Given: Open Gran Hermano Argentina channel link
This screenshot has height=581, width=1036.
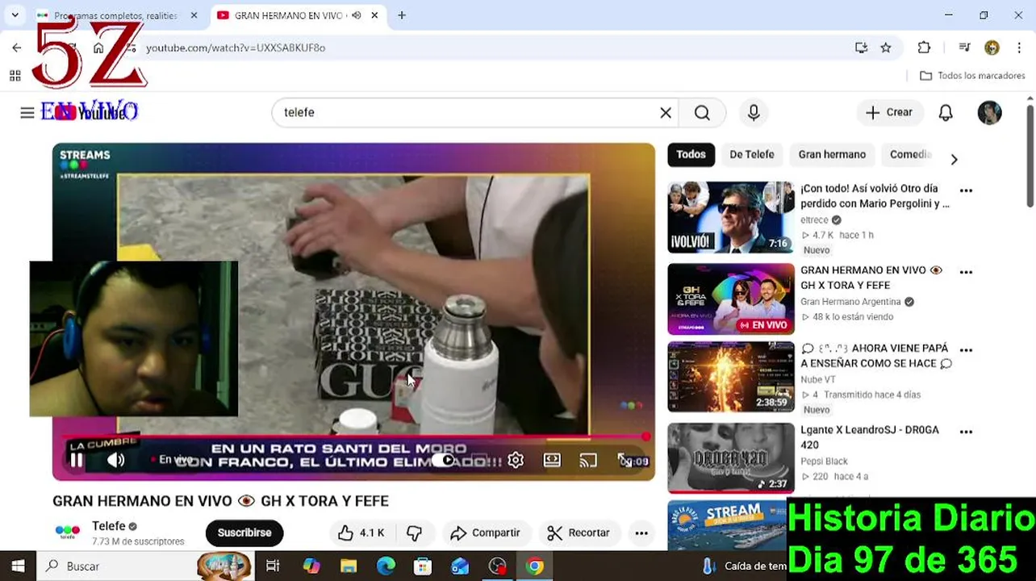Looking at the screenshot, I should (x=850, y=302).
